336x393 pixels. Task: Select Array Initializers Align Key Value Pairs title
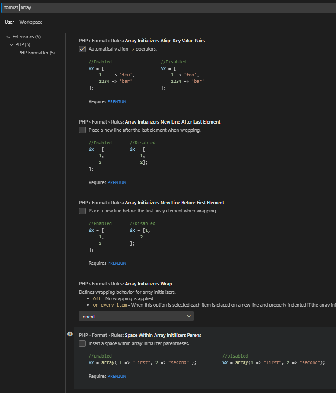point(165,41)
